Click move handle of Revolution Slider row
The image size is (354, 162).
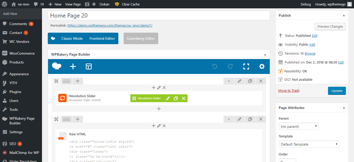point(56,81)
